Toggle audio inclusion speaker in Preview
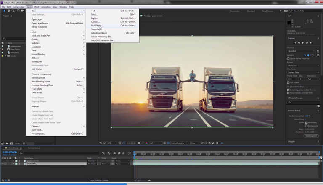 (309, 55)
